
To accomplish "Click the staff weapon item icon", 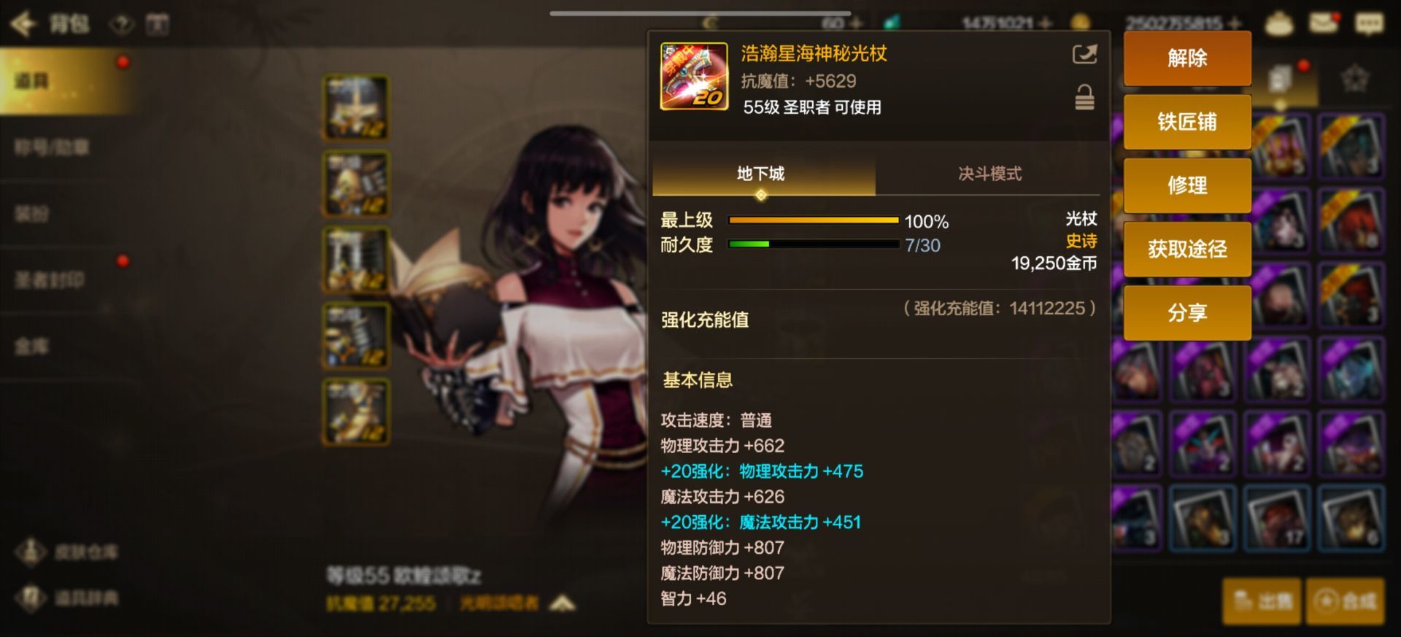I will coord(694,76).
